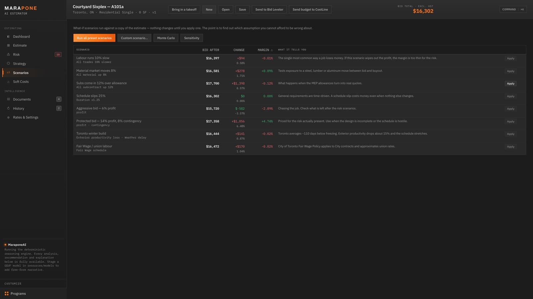Click the Estimate sidebar icon
The image size is (533, 299).
(x=8, y=46)
